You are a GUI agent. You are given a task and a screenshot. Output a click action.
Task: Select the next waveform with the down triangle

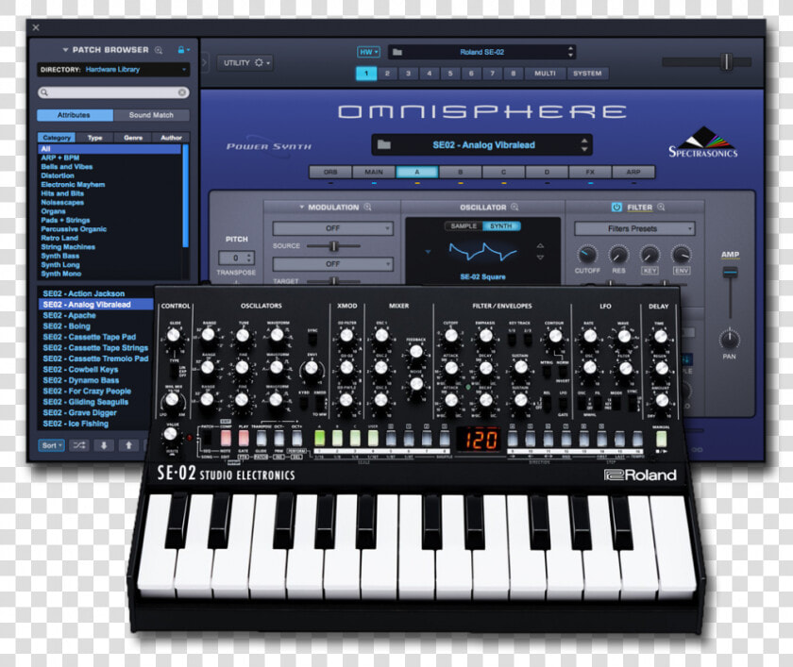[x=540, y=258]
